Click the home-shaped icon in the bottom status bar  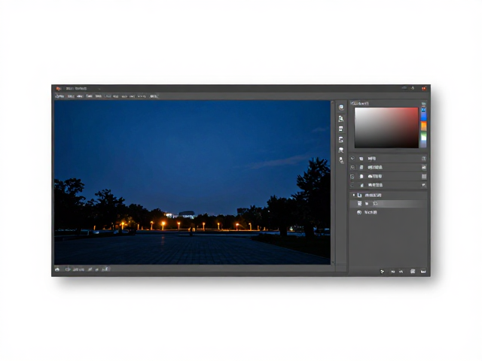(57, 269)
